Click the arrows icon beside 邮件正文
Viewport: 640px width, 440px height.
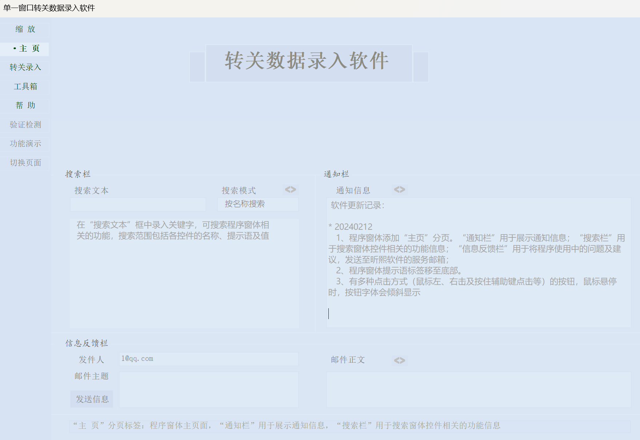[399, 360]
